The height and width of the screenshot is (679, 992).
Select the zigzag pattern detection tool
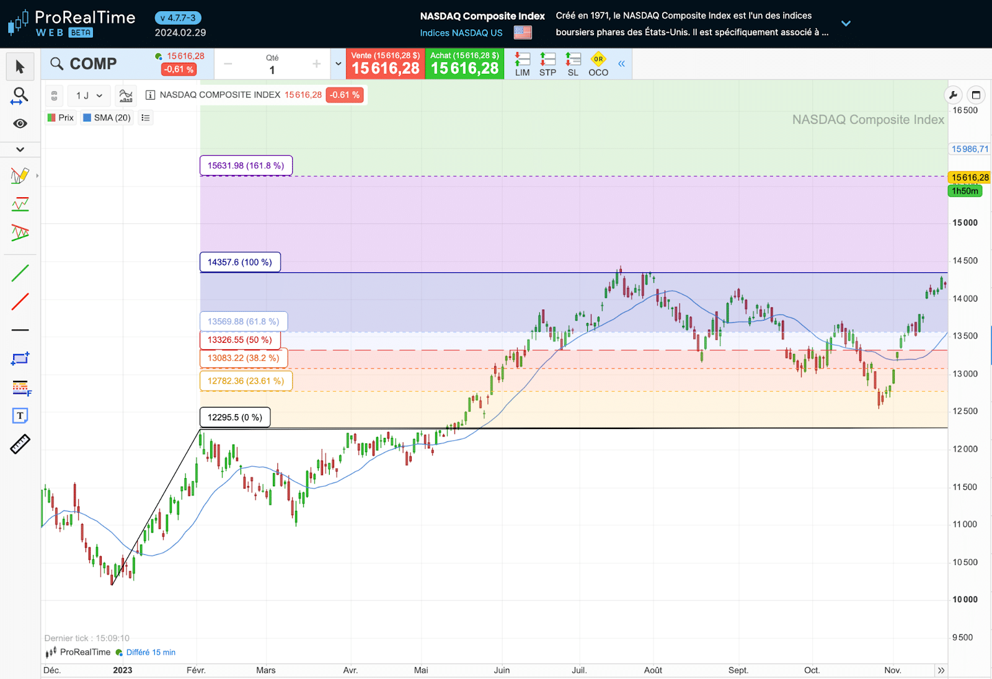(20, 203)
